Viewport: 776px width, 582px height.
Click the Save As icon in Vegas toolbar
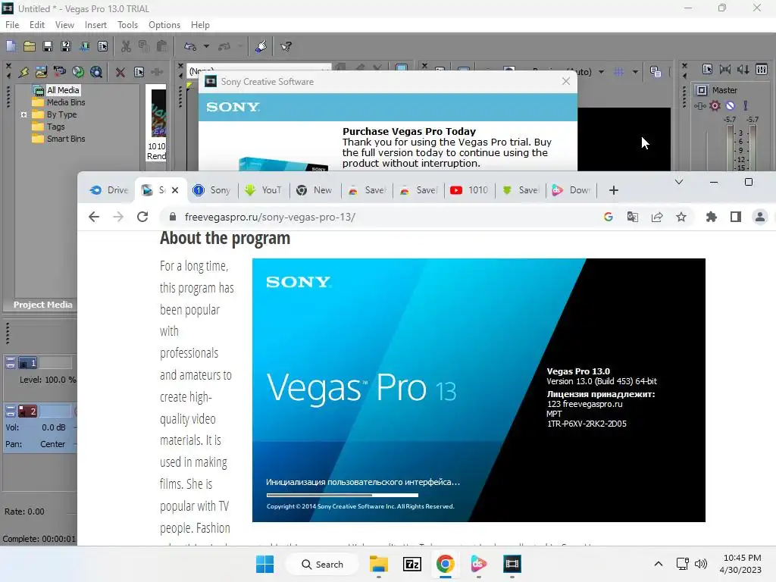pyautogui.click(x=66, y=46)
